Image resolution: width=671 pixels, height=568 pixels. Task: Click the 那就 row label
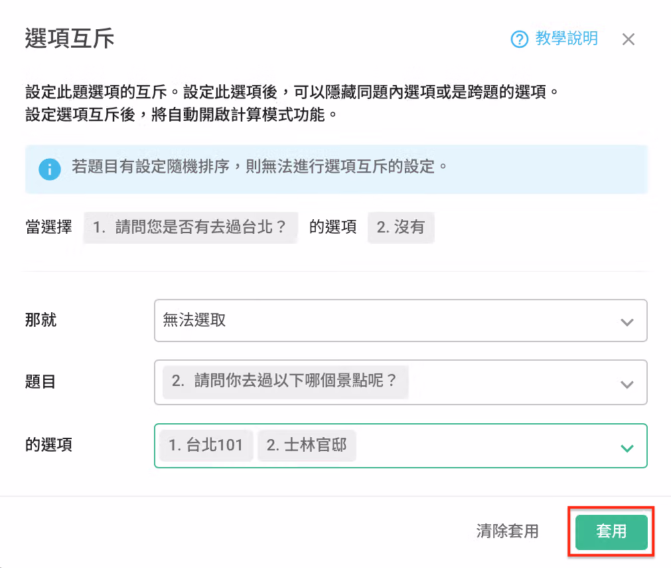(40, 320)
